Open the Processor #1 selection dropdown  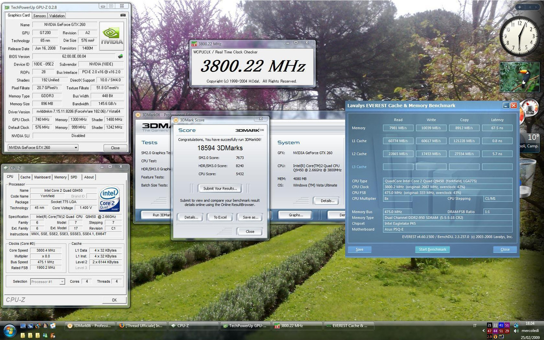48,281
